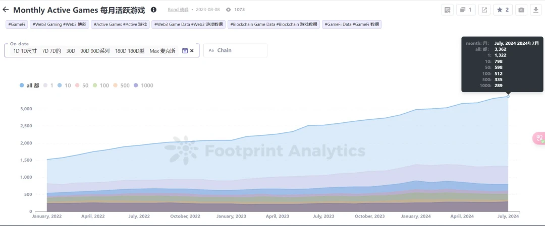Click the back arrow beside the title
545x226 pixels.
pyautogui.click(x=6, y=10)
